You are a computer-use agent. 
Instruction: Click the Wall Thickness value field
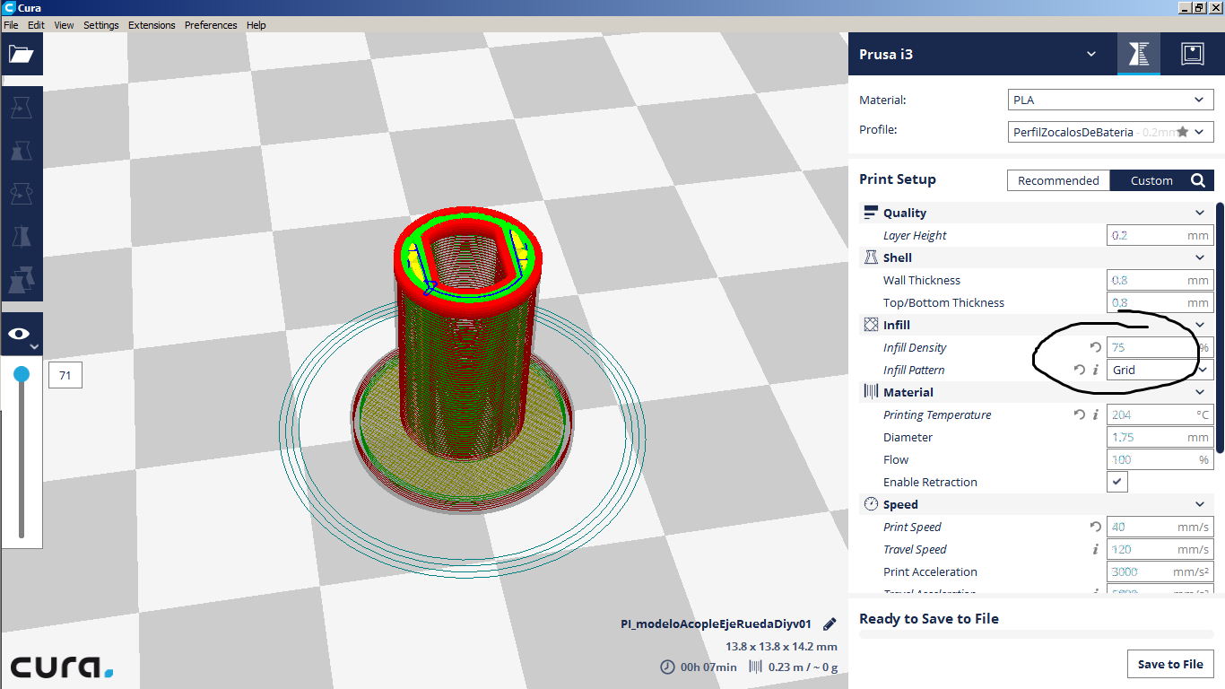click(x=1160, y=280)
